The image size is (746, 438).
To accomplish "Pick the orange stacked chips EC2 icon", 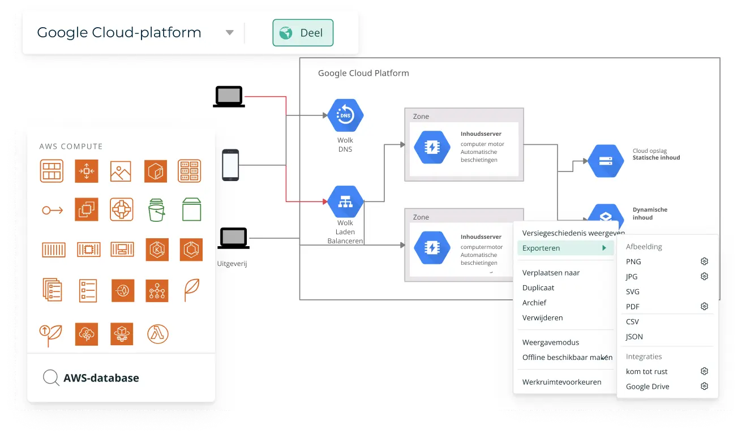I will [87, 209].
